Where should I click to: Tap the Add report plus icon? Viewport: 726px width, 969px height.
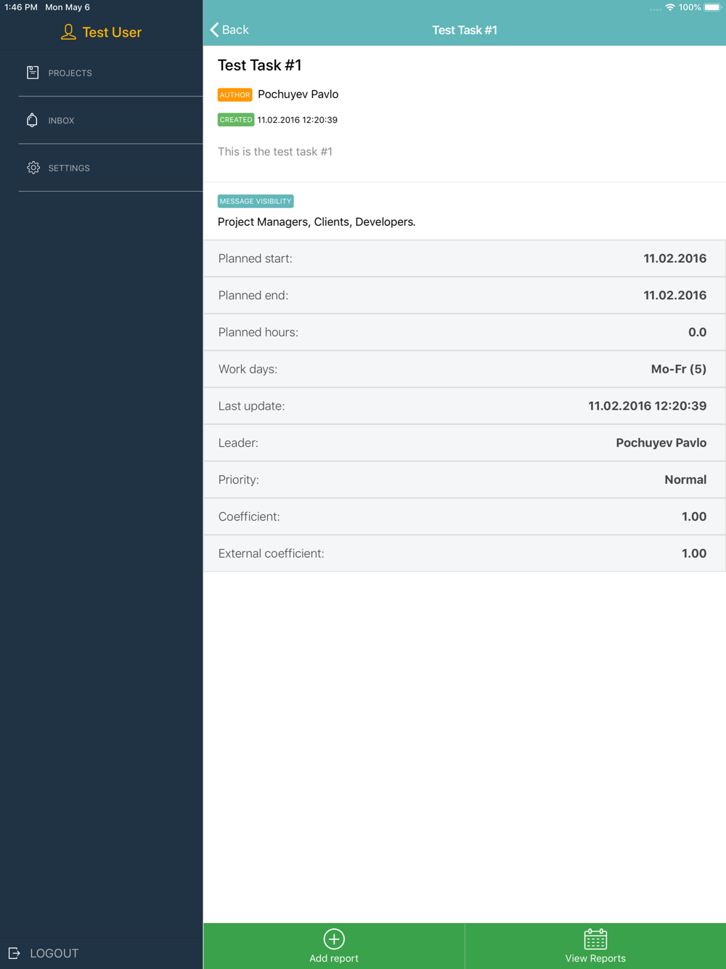coord(334,938)
